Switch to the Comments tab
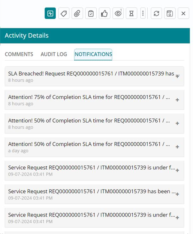 pyautogui.click(x=19, y=54)
